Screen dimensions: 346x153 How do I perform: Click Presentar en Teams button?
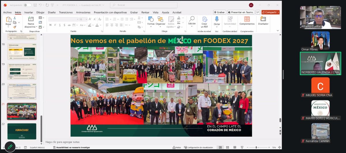tap(240, 12)
